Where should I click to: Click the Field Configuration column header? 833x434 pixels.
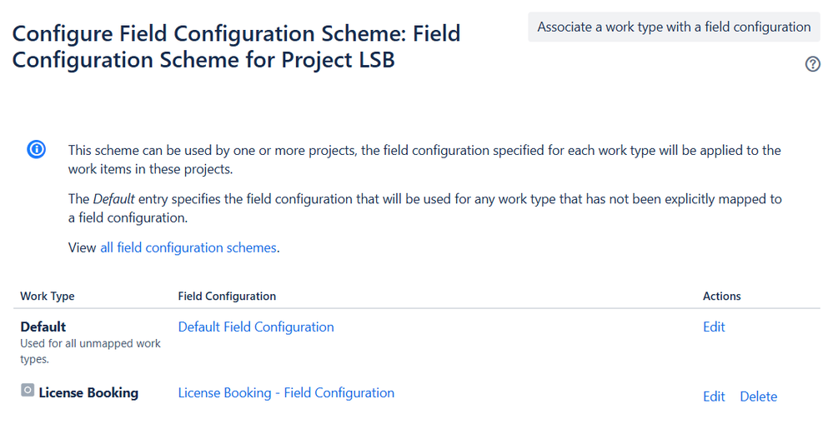pyautogui.click(x=227, y=296)
